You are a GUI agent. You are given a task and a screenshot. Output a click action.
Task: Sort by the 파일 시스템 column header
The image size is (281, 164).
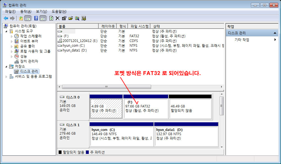click(139, 26)
